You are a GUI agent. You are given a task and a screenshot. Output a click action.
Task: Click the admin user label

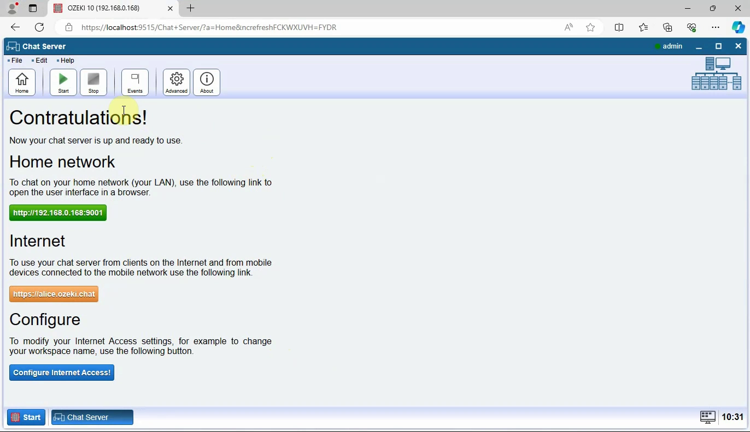[672, 46]
